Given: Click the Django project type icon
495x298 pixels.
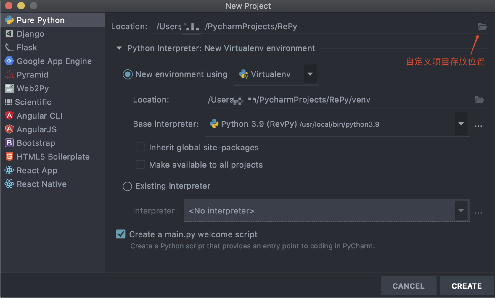Looking at the screenshot, I should [9, 34].
